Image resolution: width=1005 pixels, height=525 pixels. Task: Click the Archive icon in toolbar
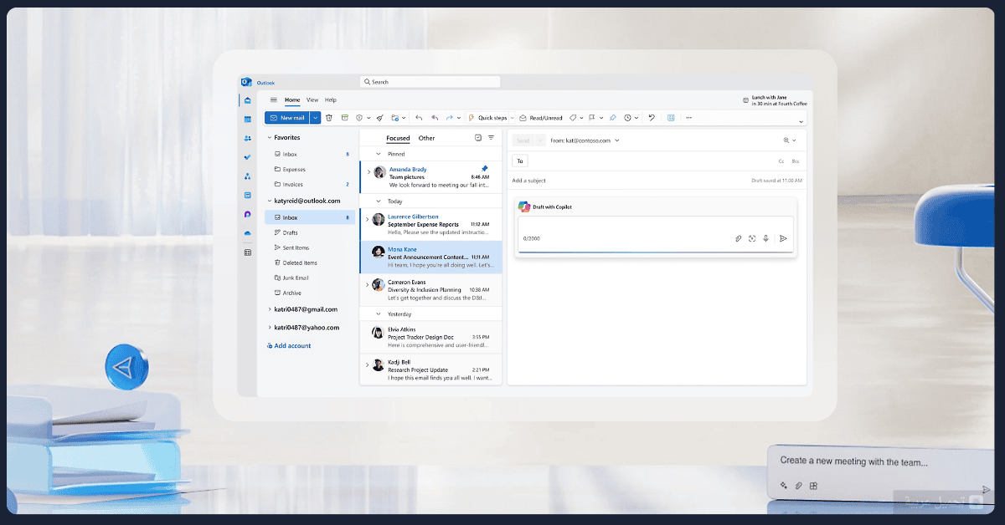click(344, 118)
